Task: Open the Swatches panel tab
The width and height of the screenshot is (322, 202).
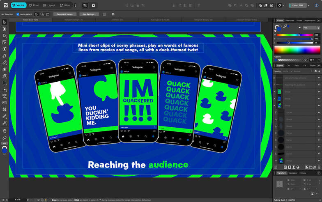Action: pos(290,20)
